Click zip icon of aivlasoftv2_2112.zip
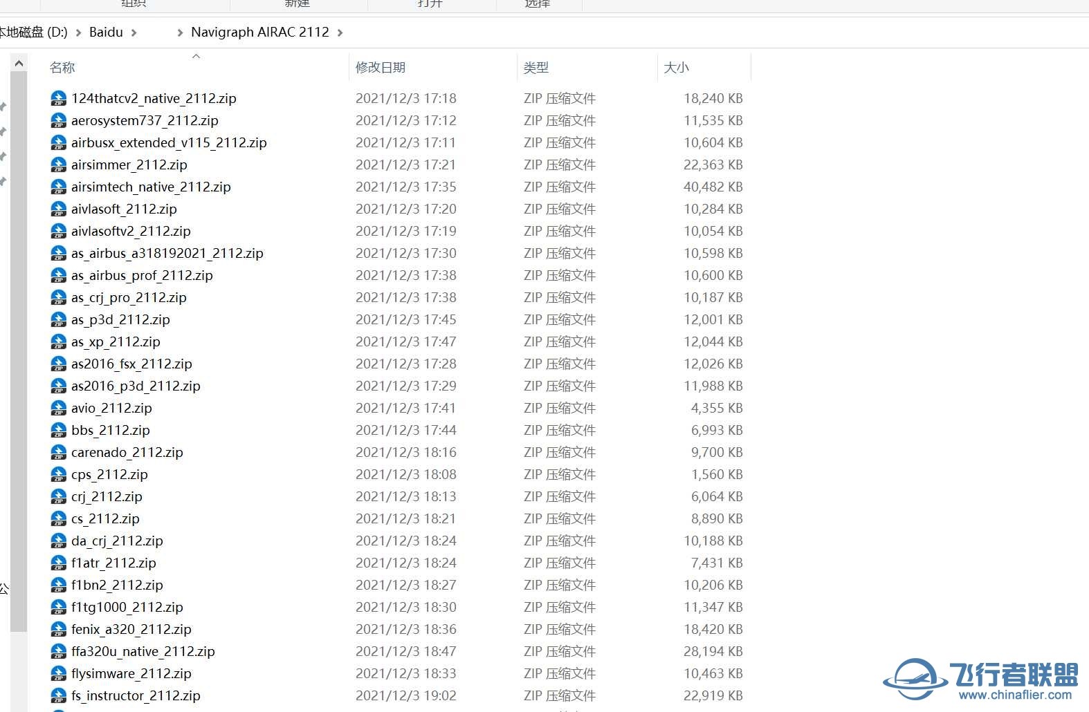Image resolution: width=1089 pixels, height=712 pixels. coord(59,231)
